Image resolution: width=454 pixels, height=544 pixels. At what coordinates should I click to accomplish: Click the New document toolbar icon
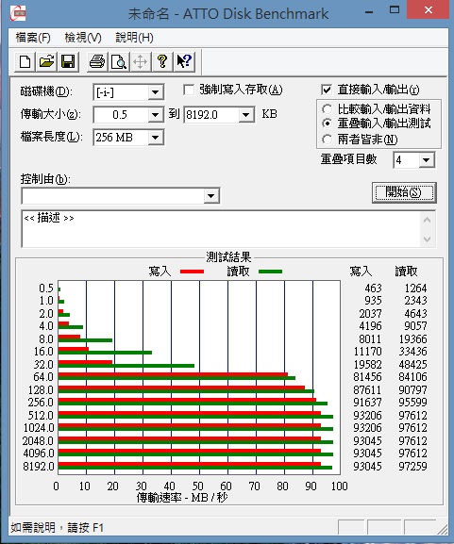coord(25,62)
